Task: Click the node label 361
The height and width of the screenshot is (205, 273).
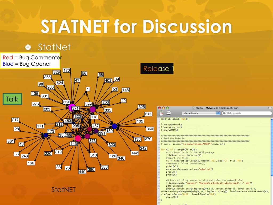Action: [10, 141]
